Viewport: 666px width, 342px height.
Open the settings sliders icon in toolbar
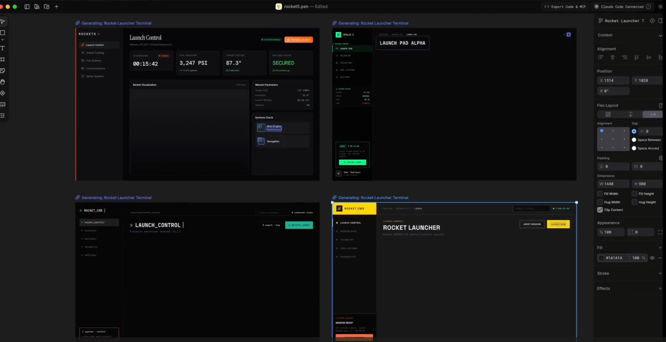[3, 115]
